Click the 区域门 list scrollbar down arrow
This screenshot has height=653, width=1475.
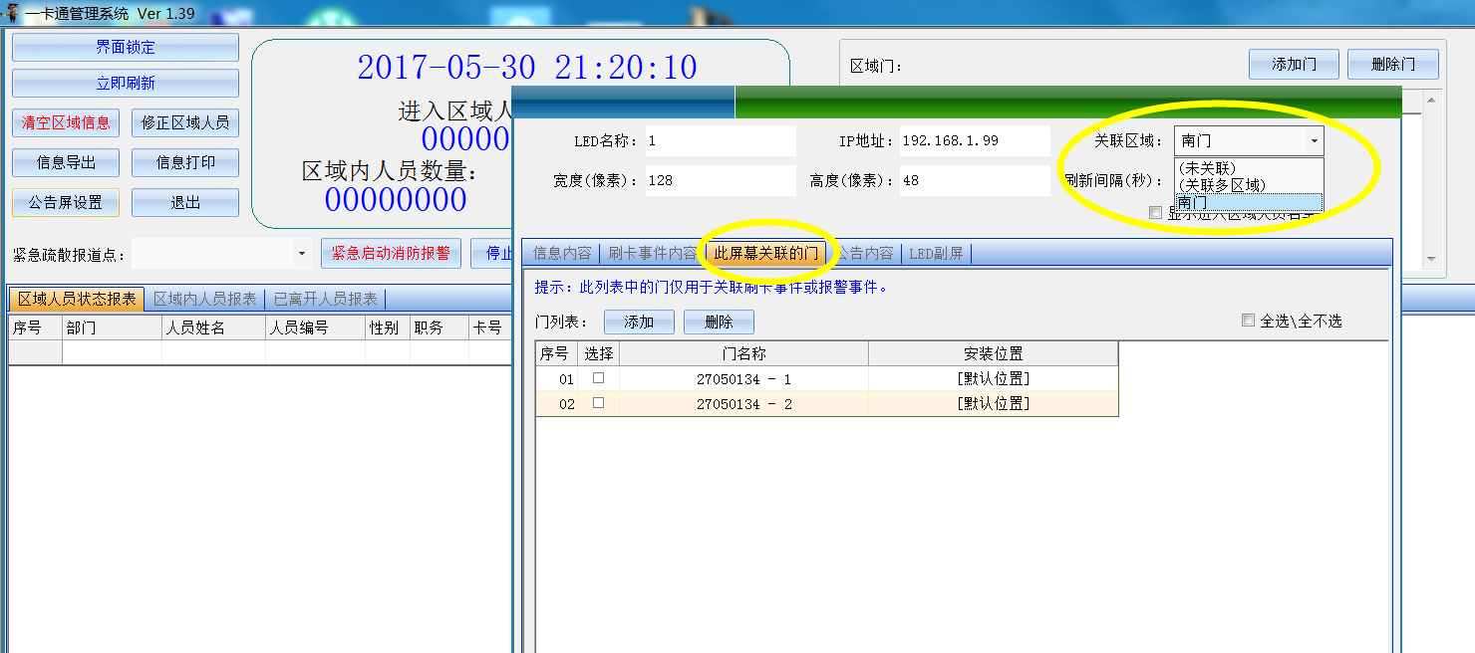pyautogui.click(x=1431, y=260)
